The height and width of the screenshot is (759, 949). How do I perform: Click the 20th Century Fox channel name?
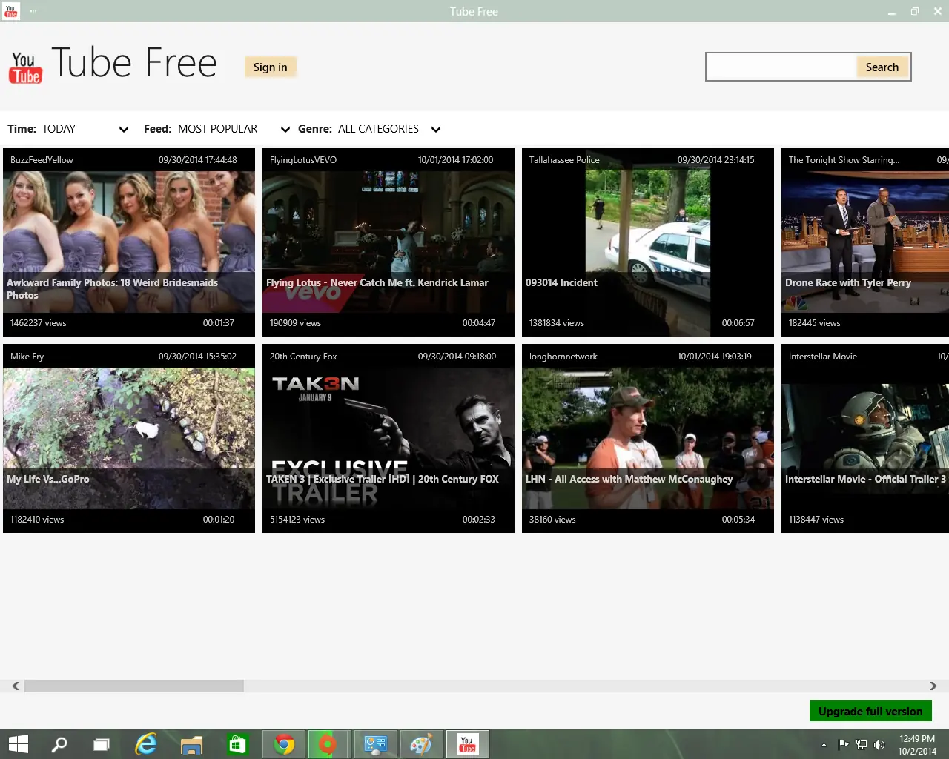(303, 357)
